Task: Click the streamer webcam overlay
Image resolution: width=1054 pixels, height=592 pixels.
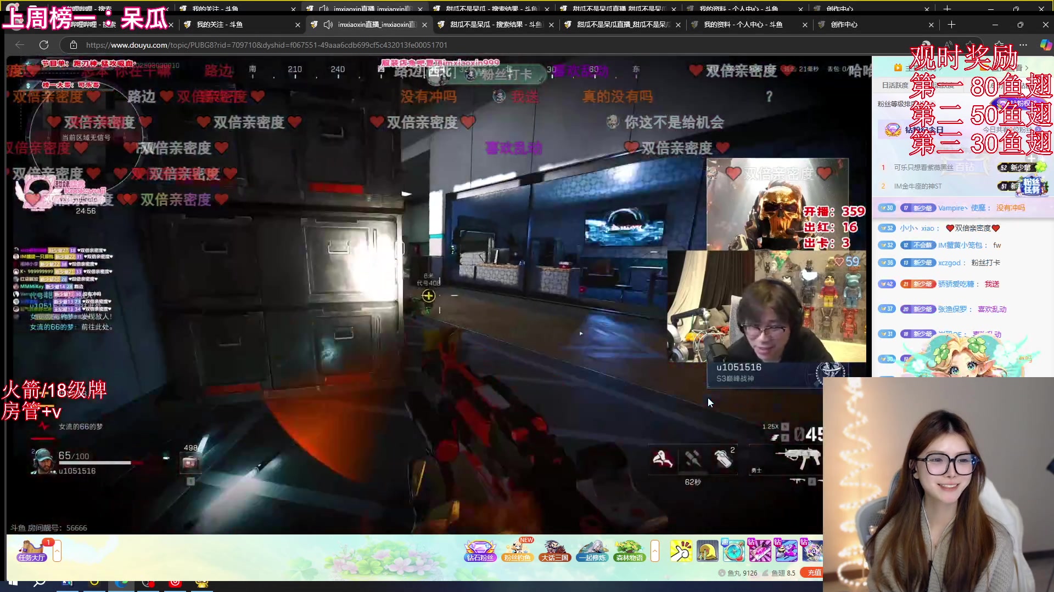Action: [x=766, y=306]
